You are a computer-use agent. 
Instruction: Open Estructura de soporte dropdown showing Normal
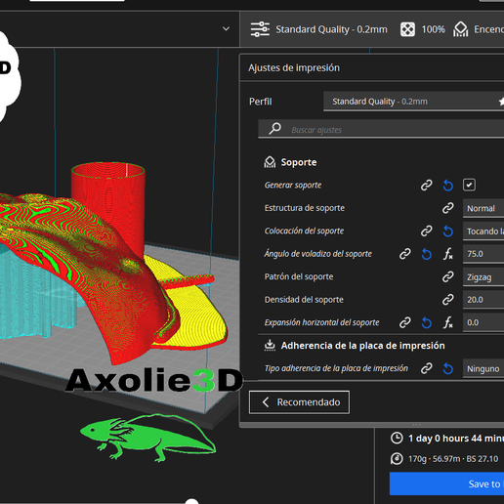[483, 208]
